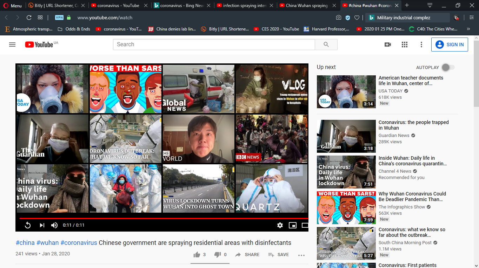Click the #china hashtag link

pos(25,243)
